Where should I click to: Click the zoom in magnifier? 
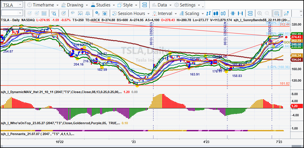259,14
